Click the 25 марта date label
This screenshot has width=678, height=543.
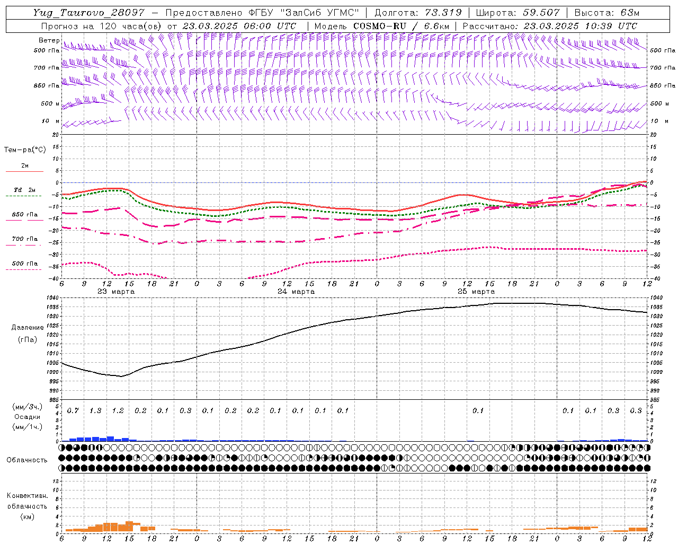[x=476, y=292]
